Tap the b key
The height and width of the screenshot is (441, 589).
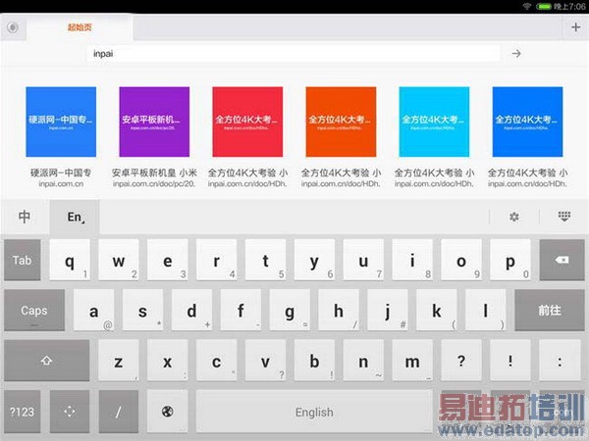click(x=314, y=361)
